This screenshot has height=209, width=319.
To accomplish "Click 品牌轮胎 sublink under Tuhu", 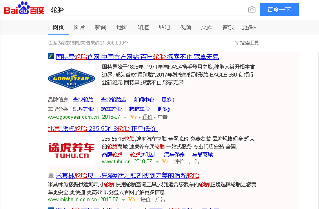I will point(112,155).
